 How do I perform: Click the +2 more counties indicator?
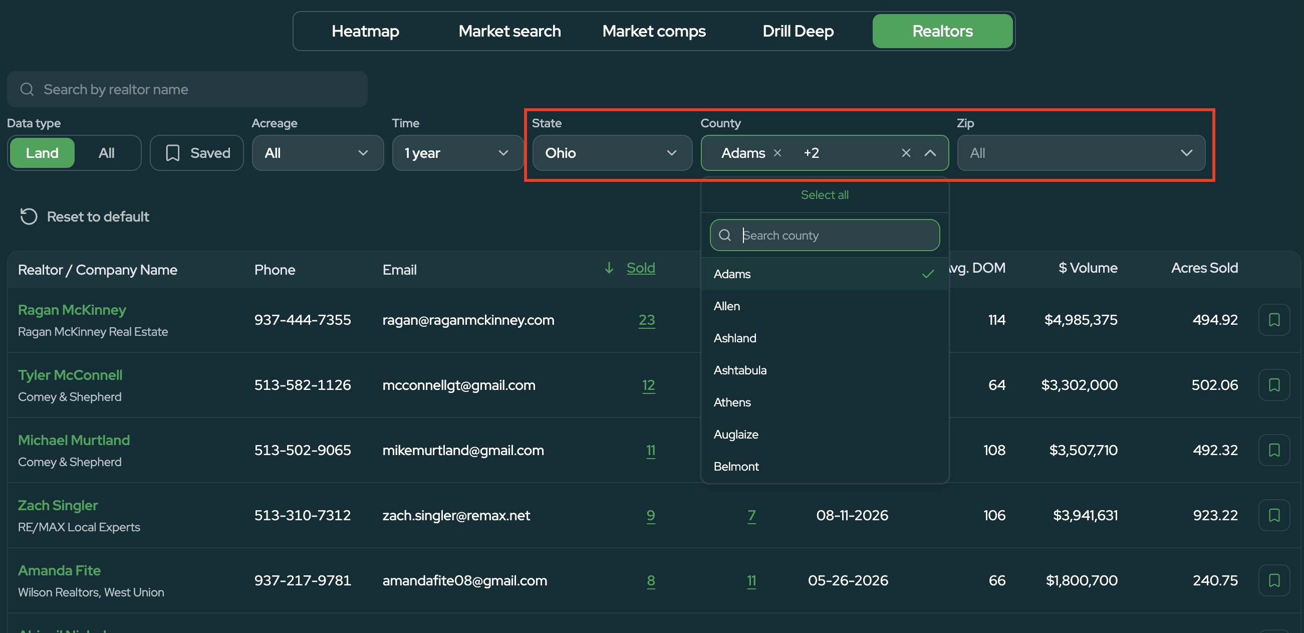click(x=811, y=152)
